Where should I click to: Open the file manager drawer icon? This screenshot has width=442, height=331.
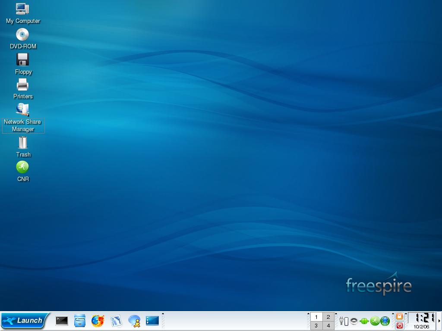click(x=80, y=321)
